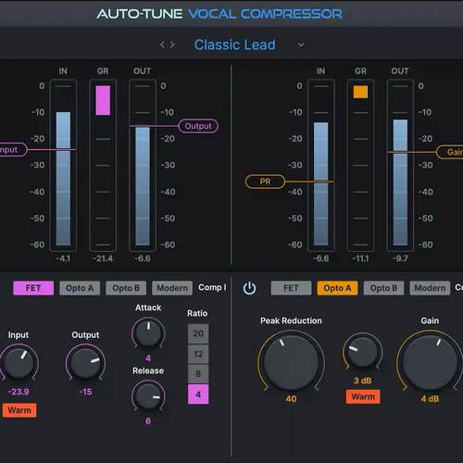Toggle orange Warm button under 3 dB
The image size is (463, 463).
pos(363,396)
